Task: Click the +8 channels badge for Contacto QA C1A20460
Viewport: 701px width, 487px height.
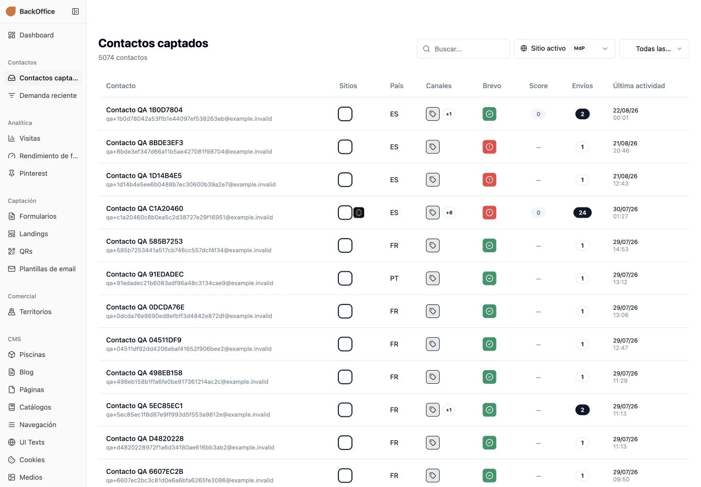Action: pos(449,213)
